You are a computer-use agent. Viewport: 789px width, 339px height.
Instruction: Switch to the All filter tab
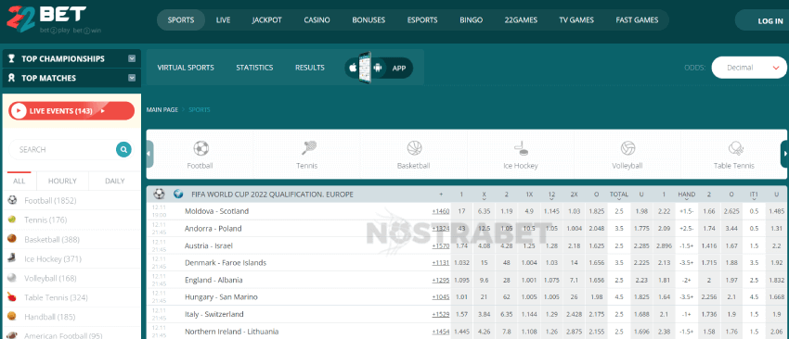click(19, 181)
